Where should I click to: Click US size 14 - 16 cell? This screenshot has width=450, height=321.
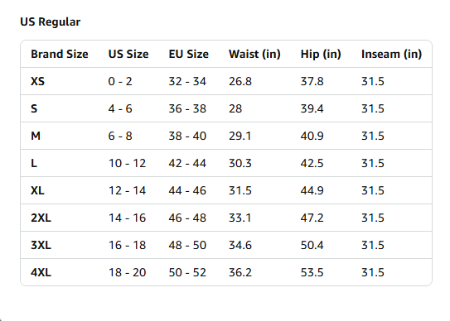[127, 218]
